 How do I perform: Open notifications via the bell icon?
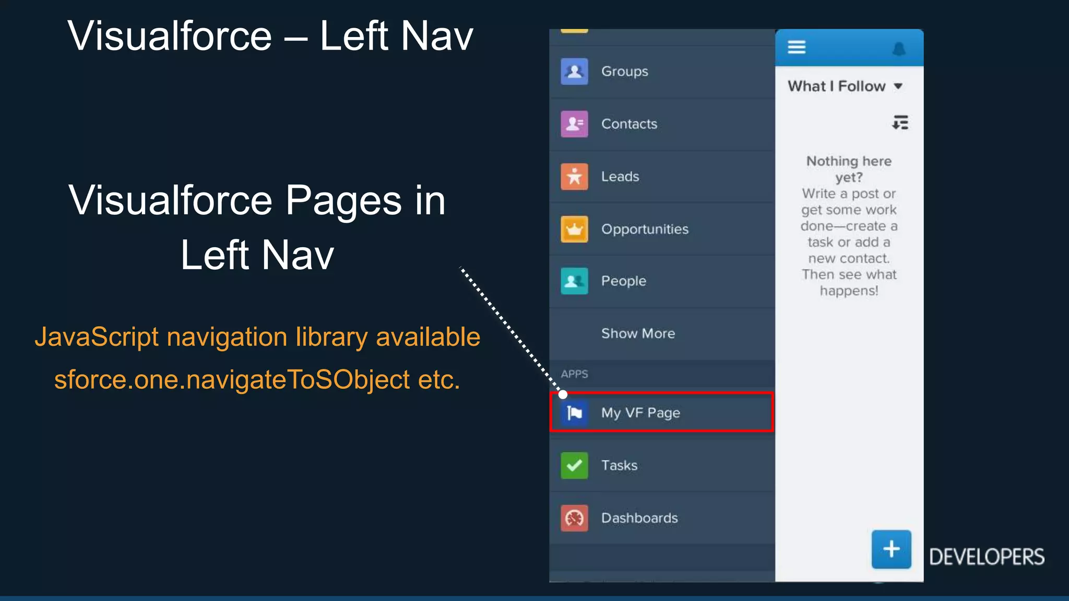pos(899,49)
